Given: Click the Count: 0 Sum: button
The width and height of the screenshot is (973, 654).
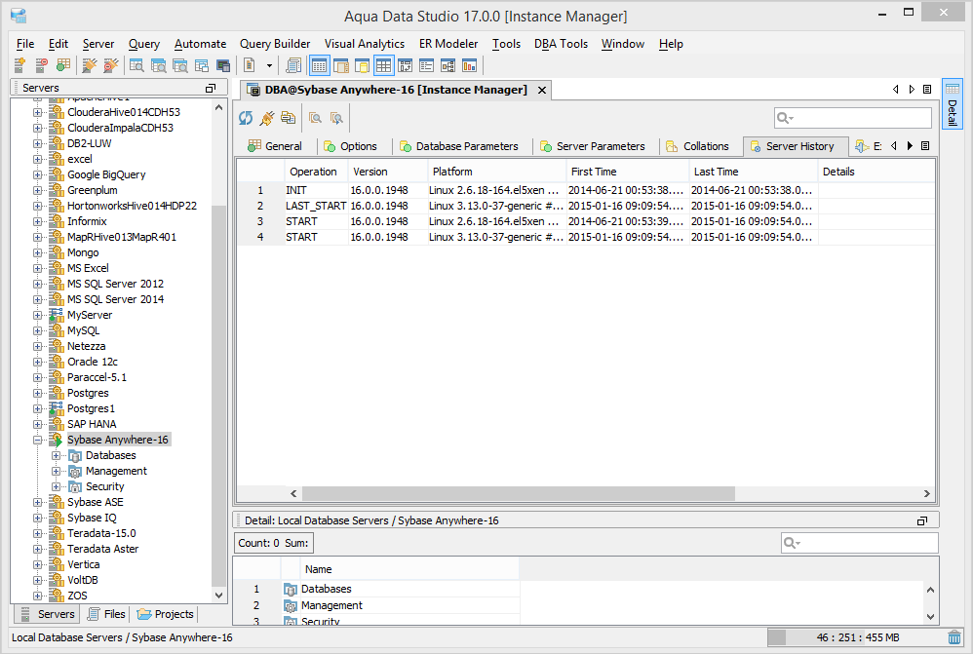Looking at the screenshot, I should pyautogui.click(x=274, y=543).
